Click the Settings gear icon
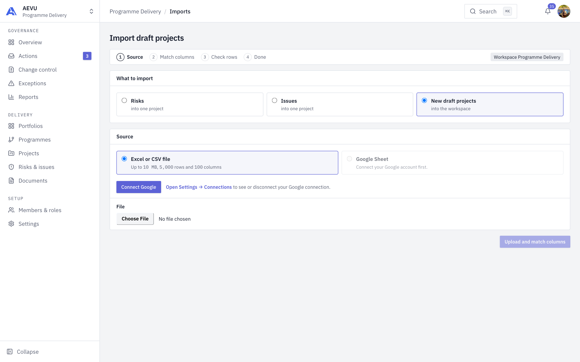 (x=11, y=224)
